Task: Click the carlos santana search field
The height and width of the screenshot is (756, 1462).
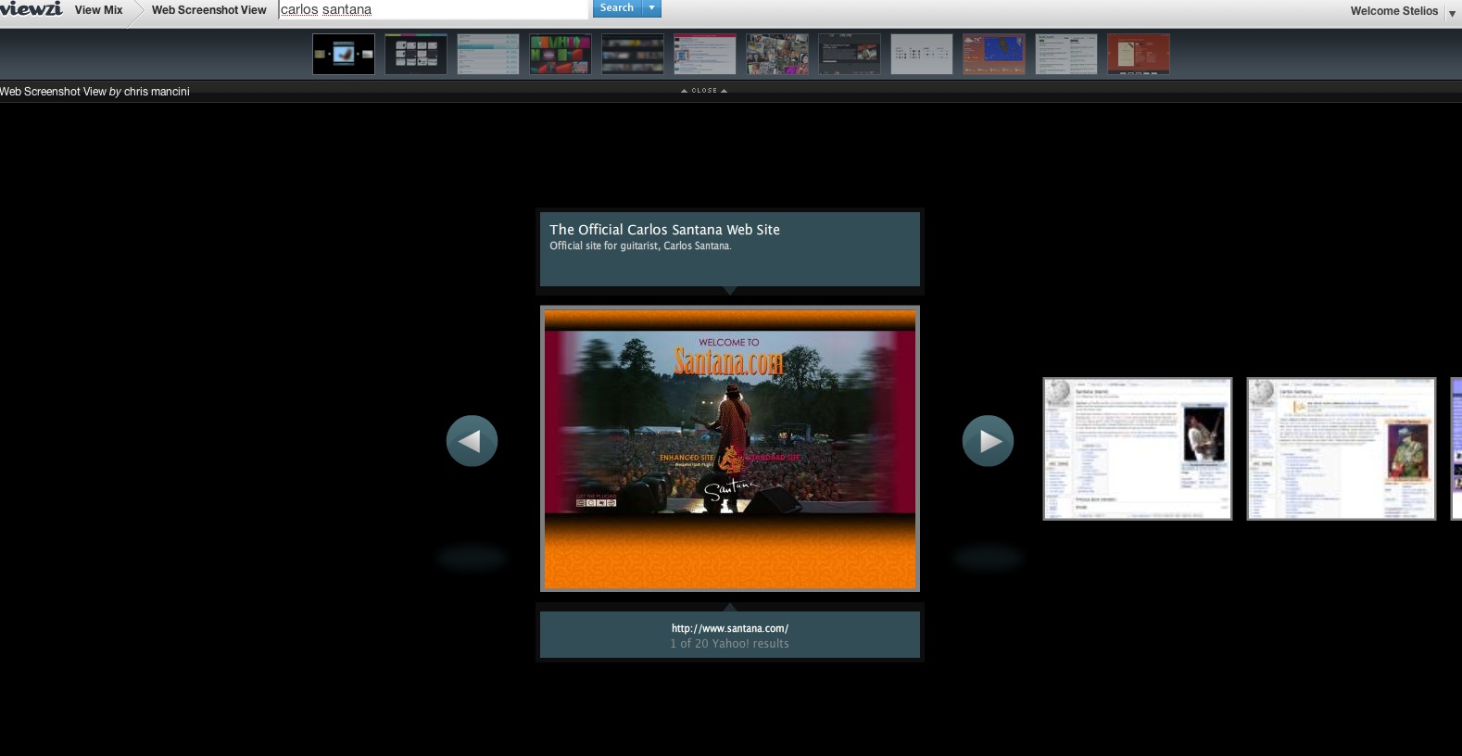Action: point(433,9)
